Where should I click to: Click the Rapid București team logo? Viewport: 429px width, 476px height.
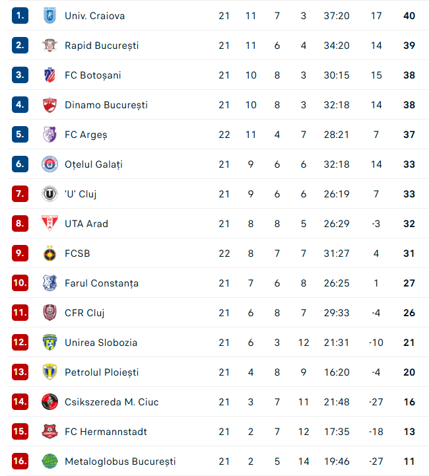pyautogui.click(x=49, y=46)
